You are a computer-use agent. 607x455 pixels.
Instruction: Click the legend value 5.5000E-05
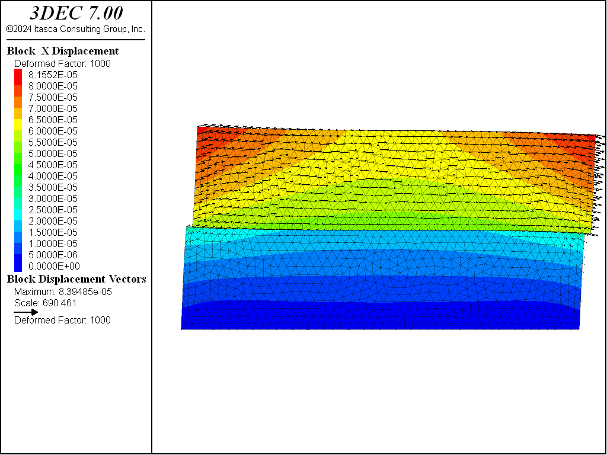(x=53, y=142)
